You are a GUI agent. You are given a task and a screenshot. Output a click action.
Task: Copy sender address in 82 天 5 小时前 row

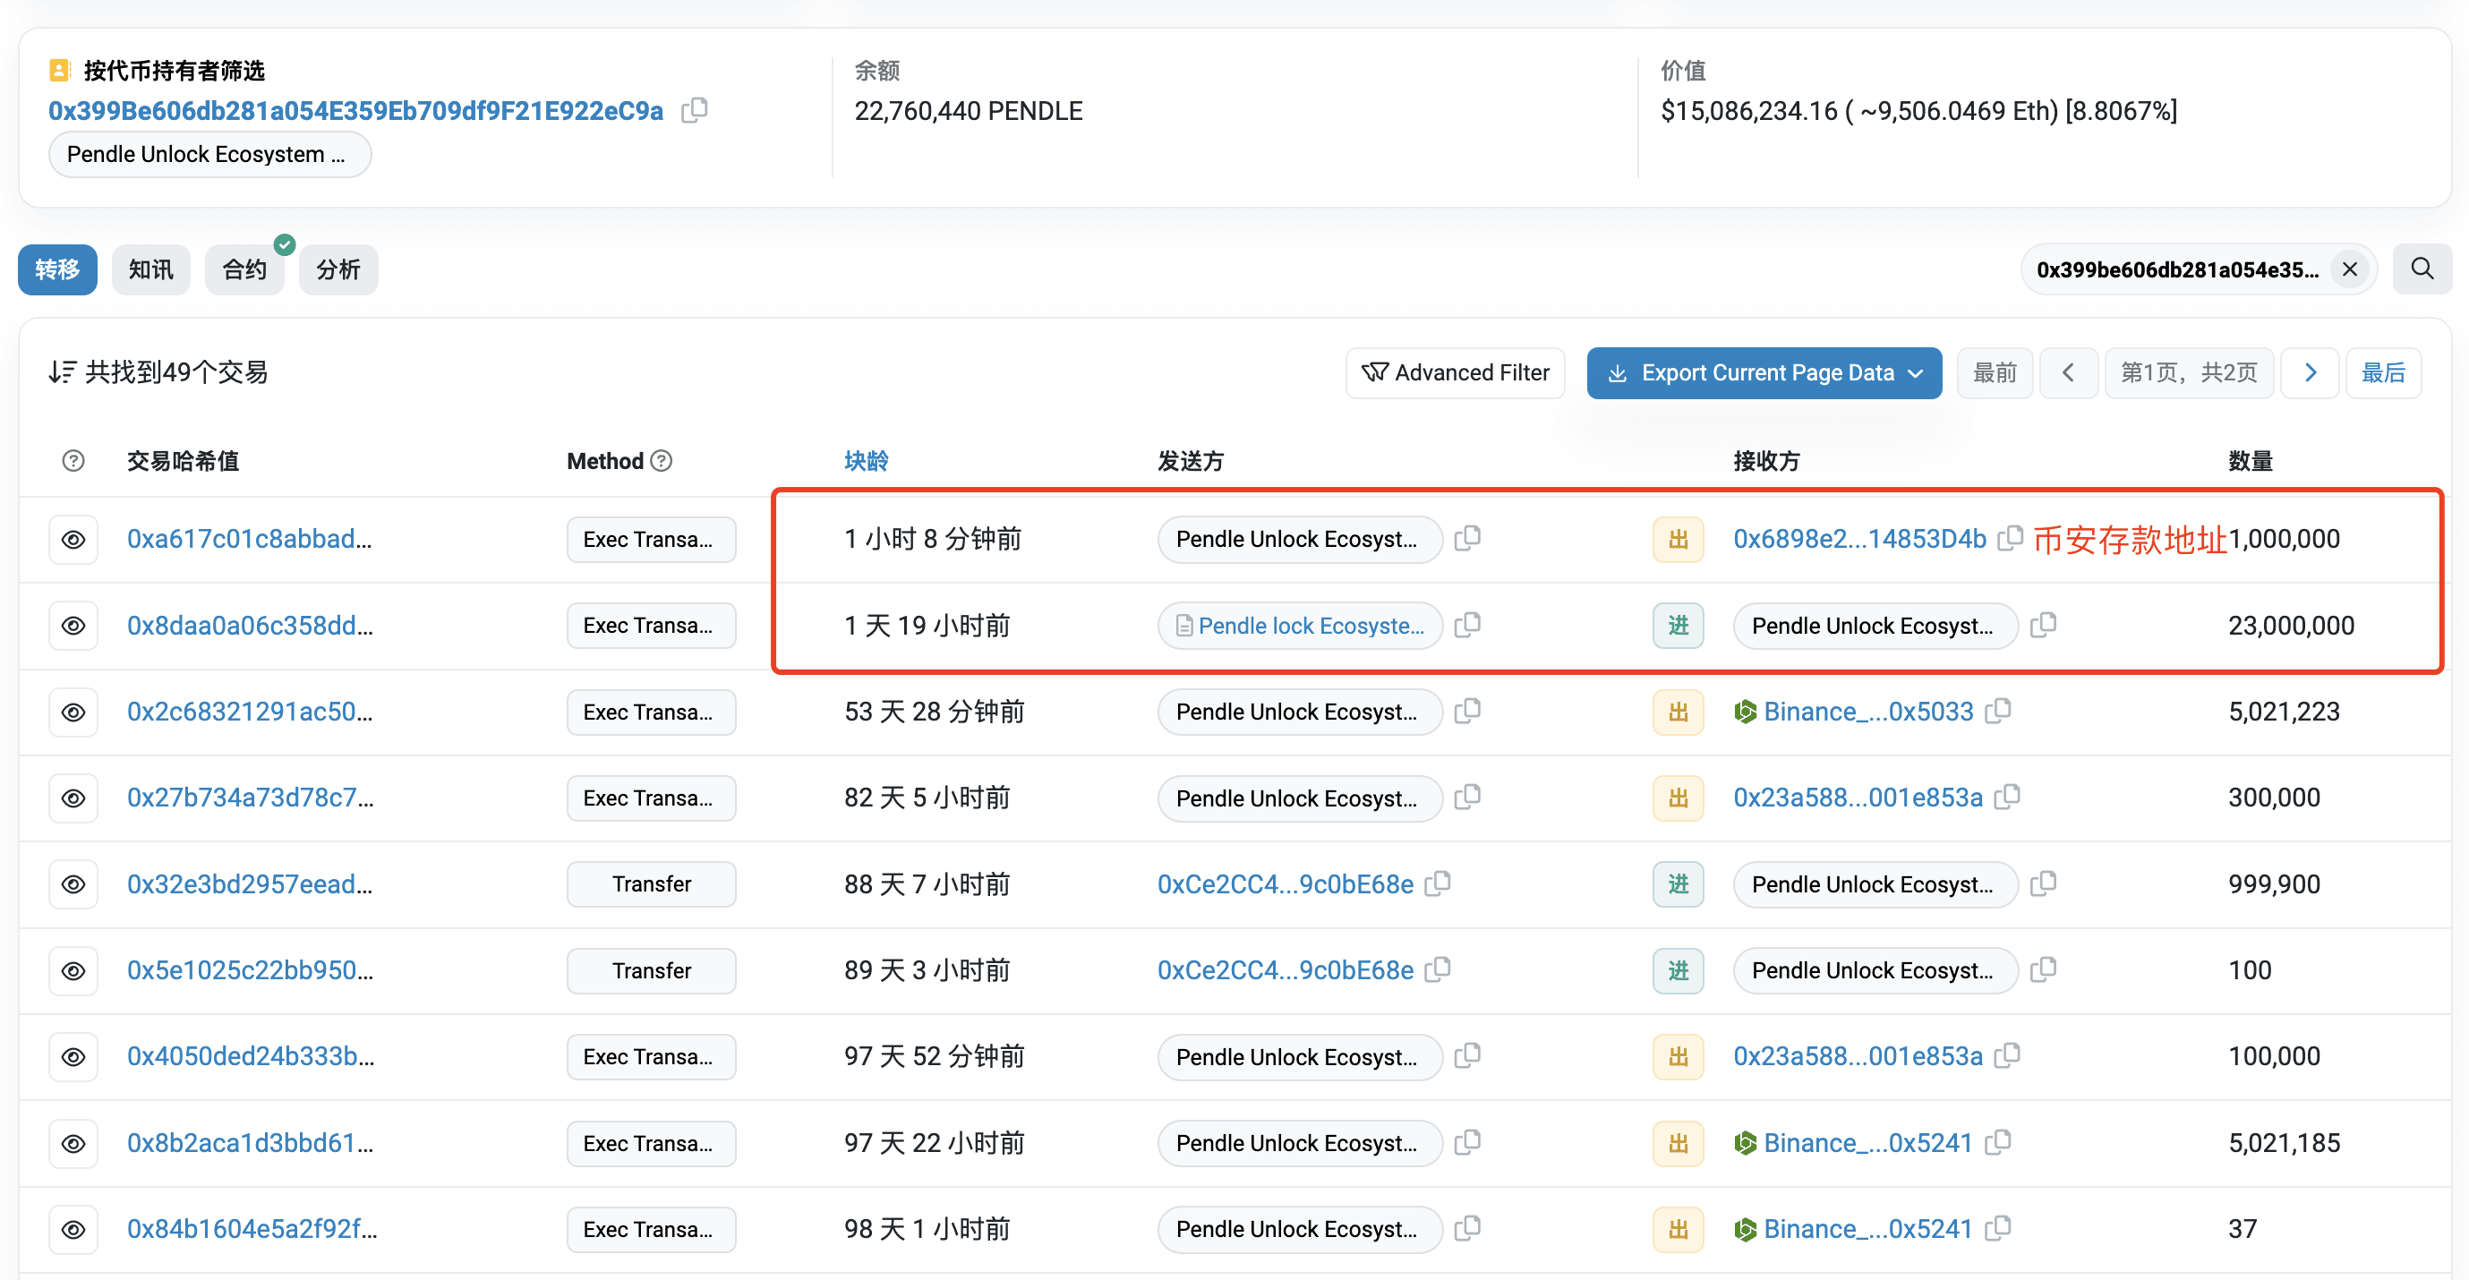(1467, 798)
